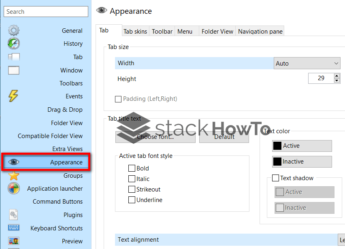Click the Choose font button

click(x=155, y=137)
